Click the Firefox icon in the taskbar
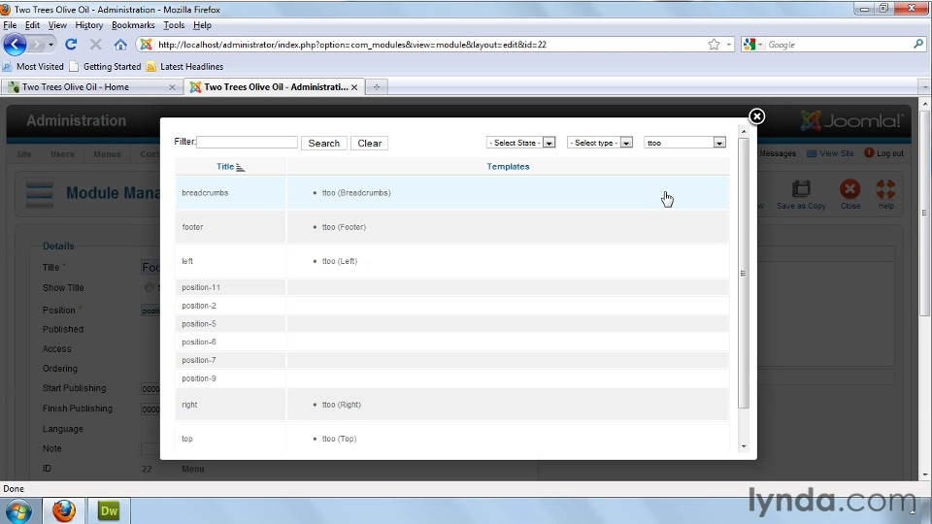 pos(64,509)
